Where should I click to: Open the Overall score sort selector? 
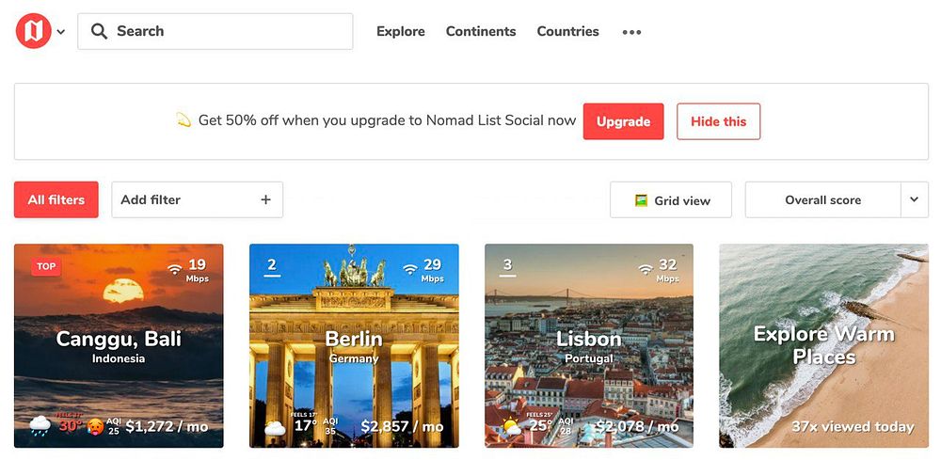point(822,199)
